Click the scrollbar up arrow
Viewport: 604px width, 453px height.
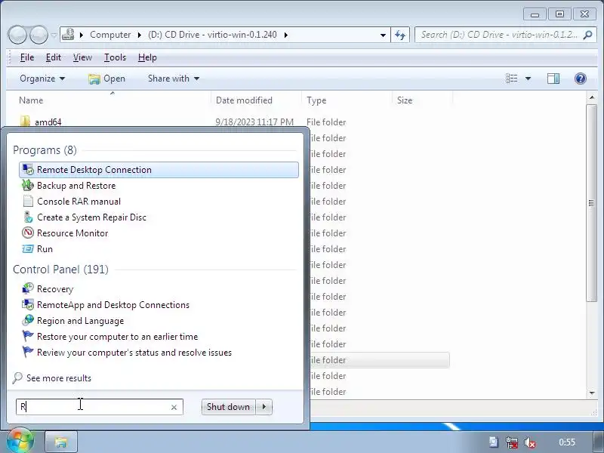[x=592, y=98]
